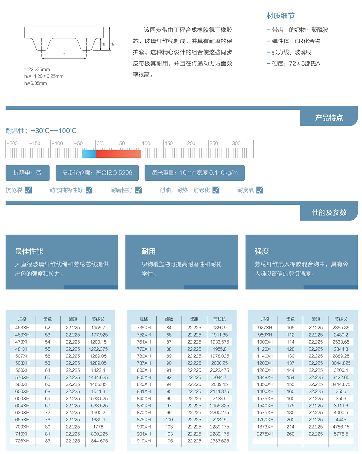
Task: Select the 726XH row in the first table
Action: (x=60, y=441)
